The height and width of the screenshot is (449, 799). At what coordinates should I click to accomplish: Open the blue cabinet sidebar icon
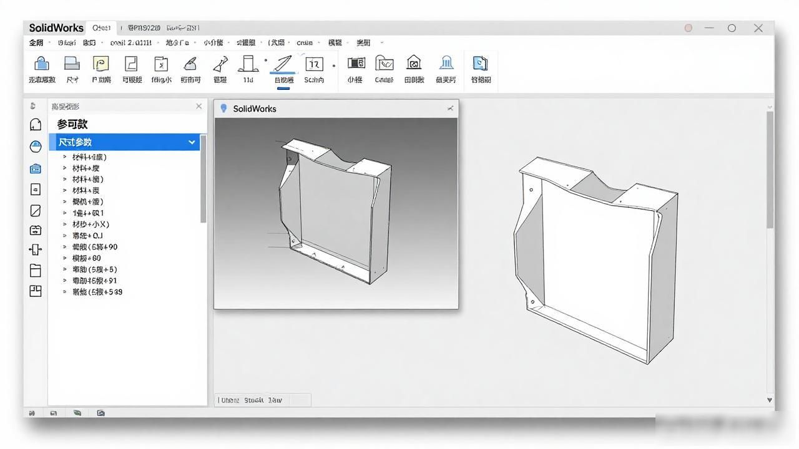point(36,168)
